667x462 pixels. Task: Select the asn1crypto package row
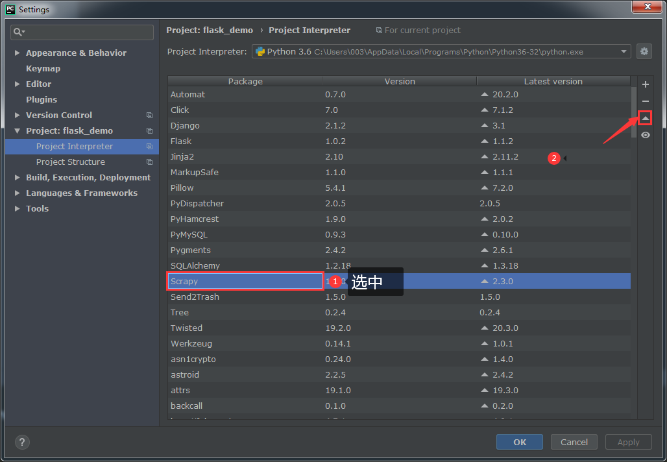pyautogui.click(x=400, y=359)
